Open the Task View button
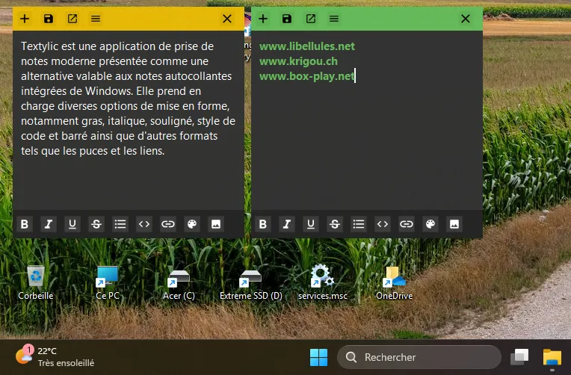Screen dimensions: 571x375 pyautogui.click(x=519, y=357)
